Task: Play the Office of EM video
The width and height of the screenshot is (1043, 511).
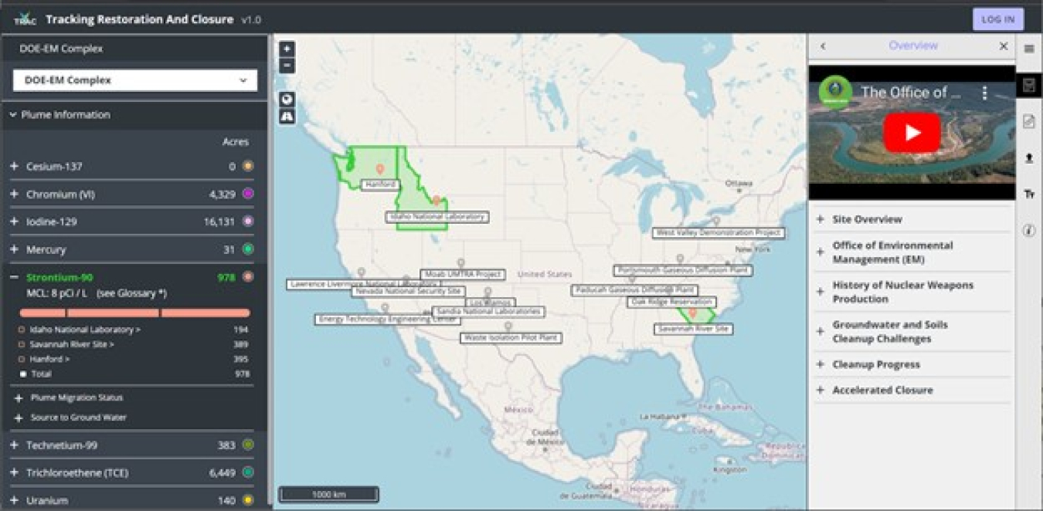Action: pos(912,133)
